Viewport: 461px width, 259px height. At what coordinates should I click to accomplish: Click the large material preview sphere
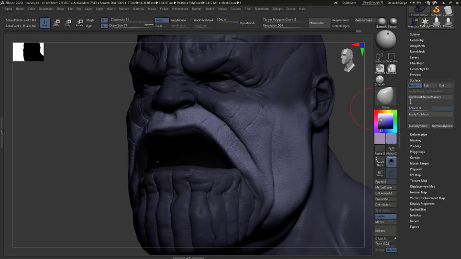[x=386, y=40]
